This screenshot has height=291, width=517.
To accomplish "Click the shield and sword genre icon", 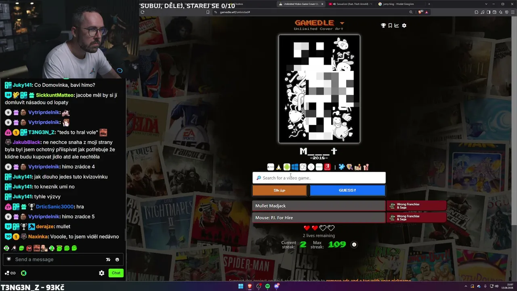I will tap(350, 167).
